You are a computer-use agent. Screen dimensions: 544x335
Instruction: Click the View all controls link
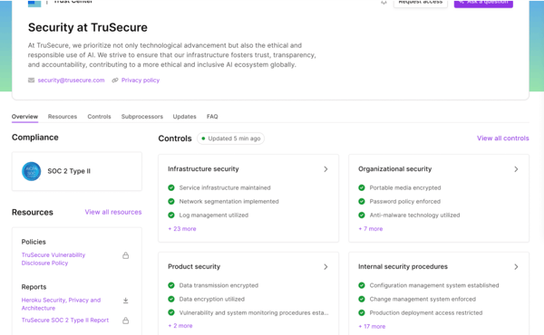[502, 139]
